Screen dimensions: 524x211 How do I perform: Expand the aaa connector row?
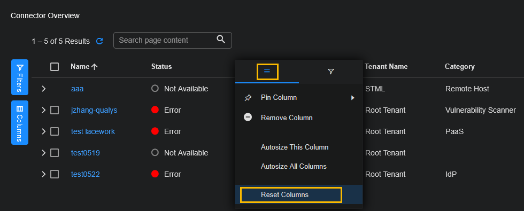tap(43, 89)
